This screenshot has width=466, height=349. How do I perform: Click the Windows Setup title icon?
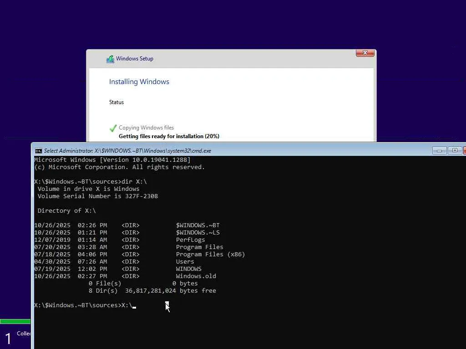[110, 59]
